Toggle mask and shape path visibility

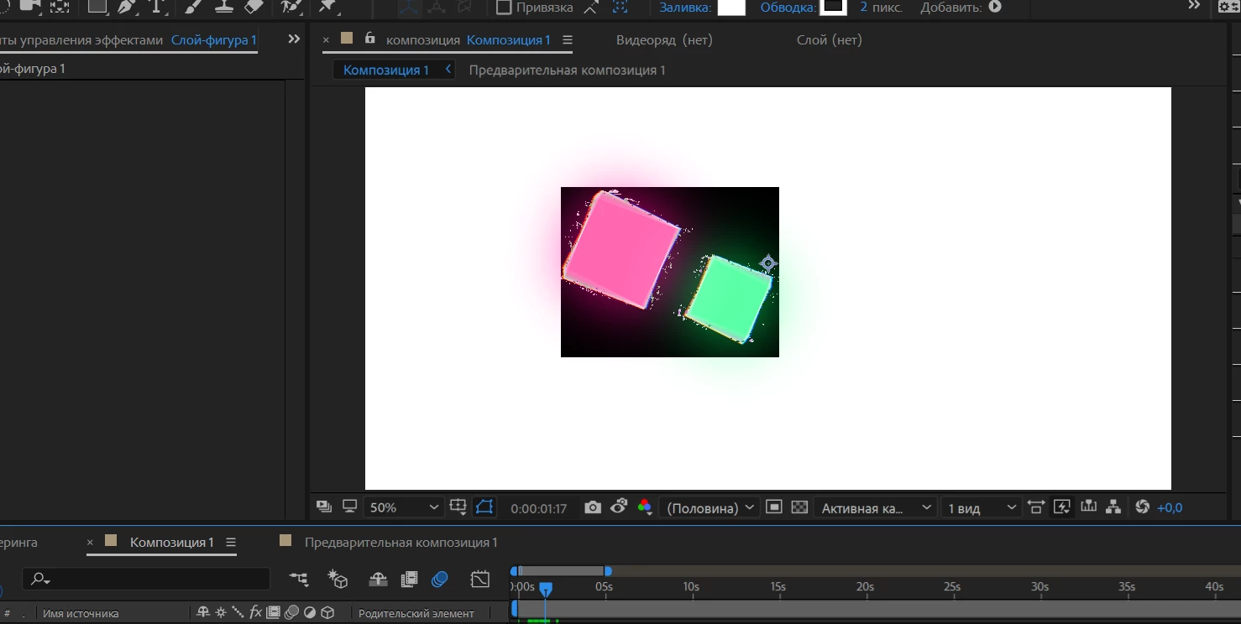pos(484,507)
